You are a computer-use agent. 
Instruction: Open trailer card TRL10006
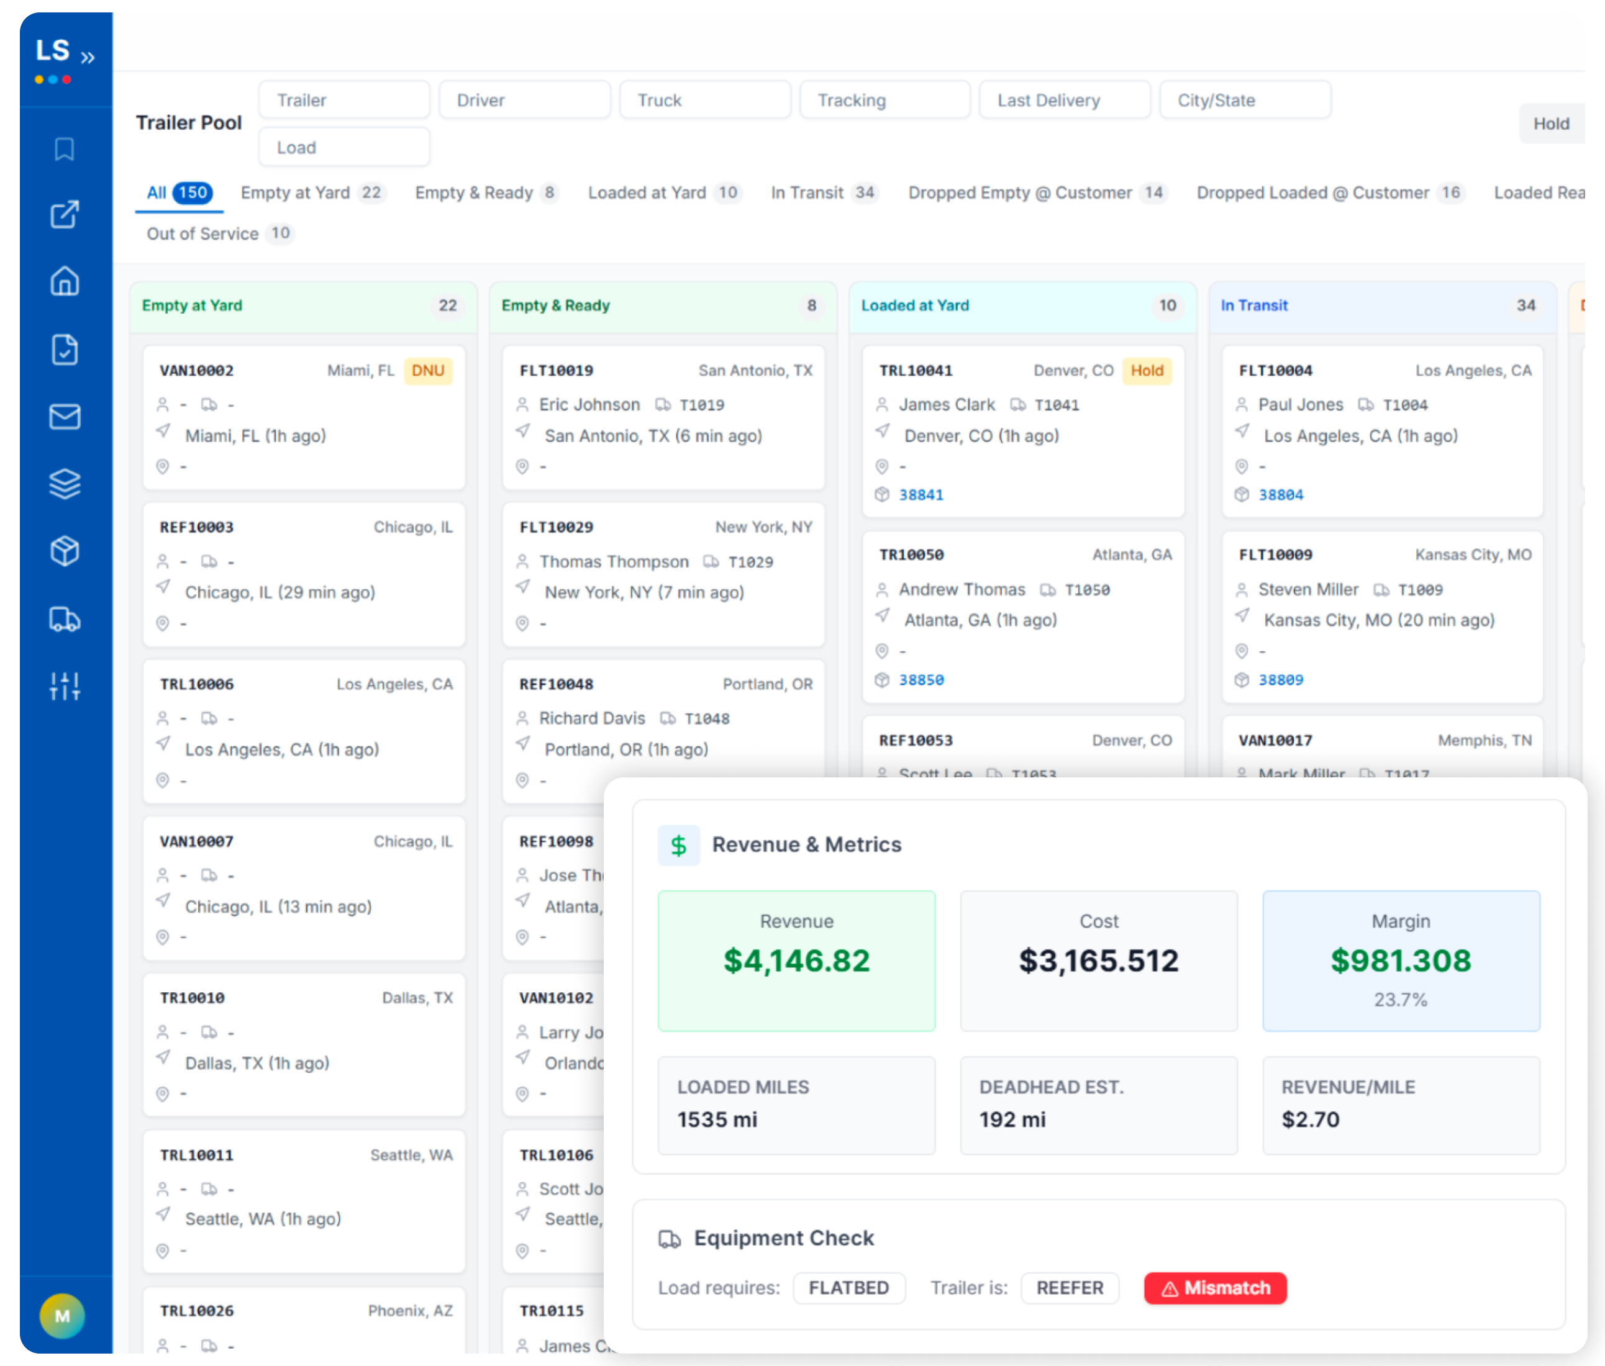point(304,732)
